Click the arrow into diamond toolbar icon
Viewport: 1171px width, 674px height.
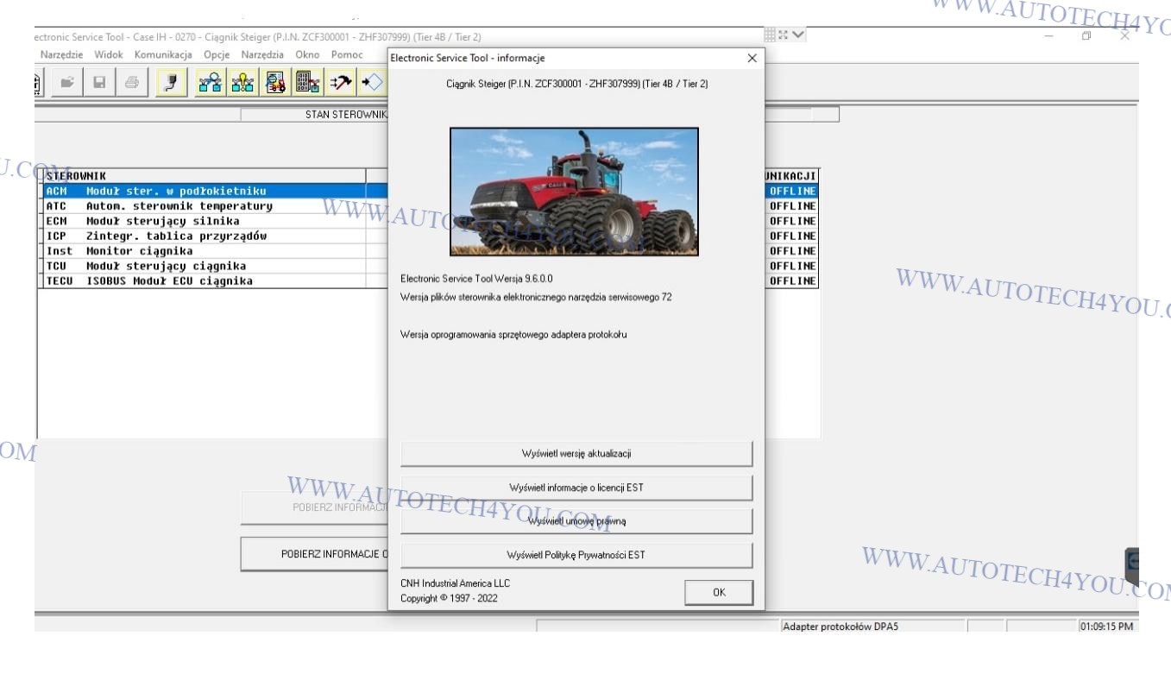tap(372, 83)
